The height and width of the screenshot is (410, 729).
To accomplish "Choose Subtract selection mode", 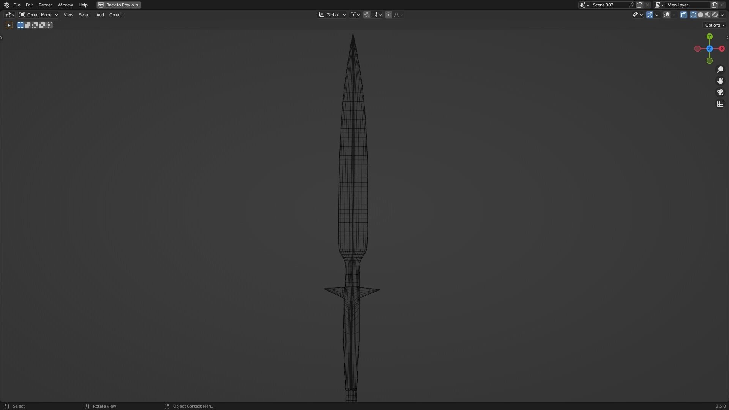I will pos(35,25).
